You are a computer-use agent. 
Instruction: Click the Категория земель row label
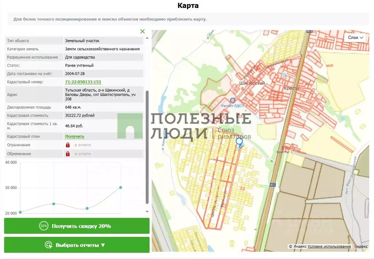coord(23,49)
